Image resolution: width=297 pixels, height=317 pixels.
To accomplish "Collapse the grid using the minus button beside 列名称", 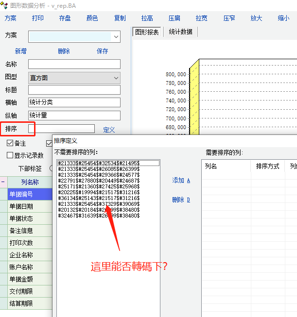I will (3, 183).
